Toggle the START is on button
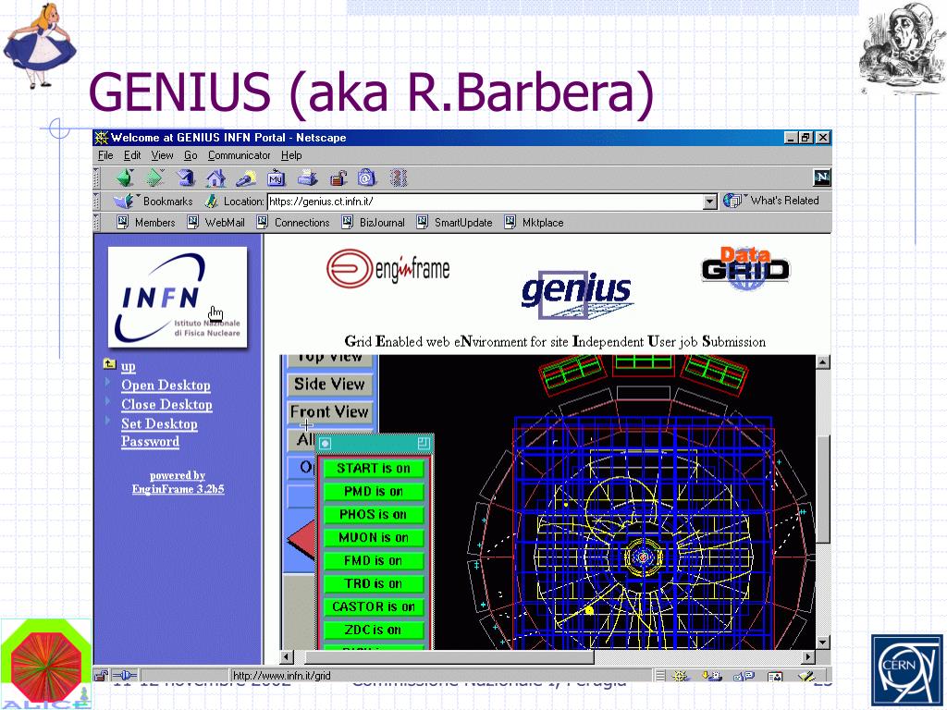 [x=374, y=469]
